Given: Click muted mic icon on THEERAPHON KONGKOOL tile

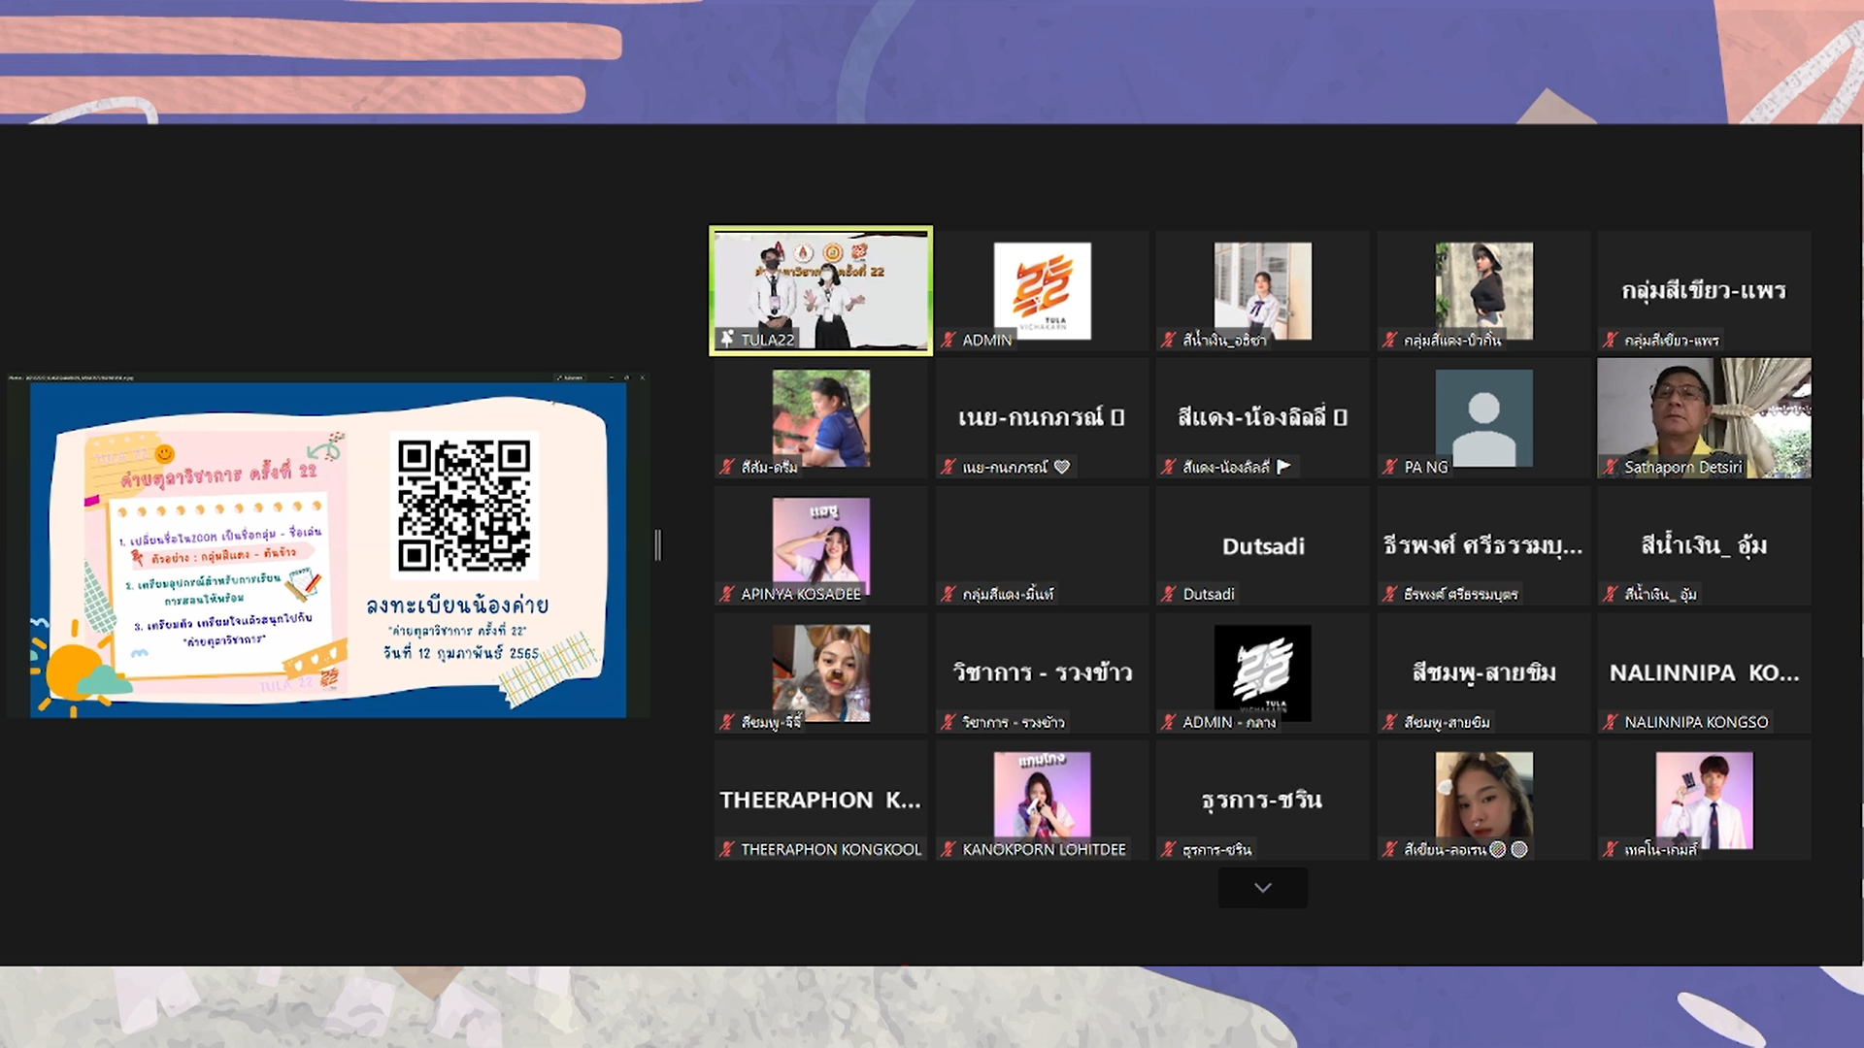Looking at the screenshot, I should pyautogui.click(x=727, y=849).
